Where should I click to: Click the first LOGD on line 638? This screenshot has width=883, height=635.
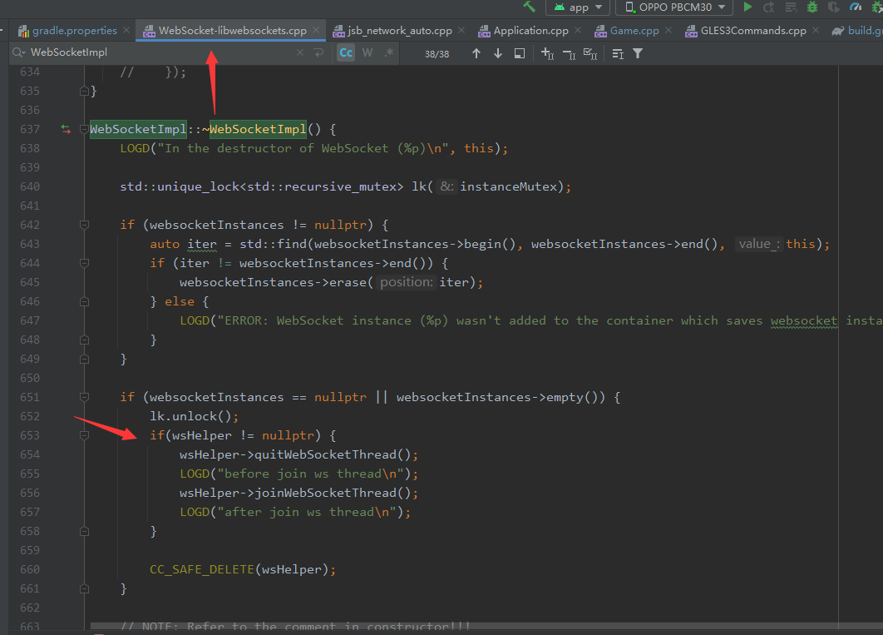point(135,148)
